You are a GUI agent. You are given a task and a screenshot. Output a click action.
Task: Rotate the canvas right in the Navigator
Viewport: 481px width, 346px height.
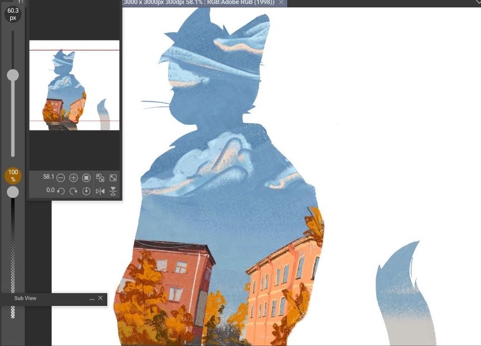click(x=73, y=191)
